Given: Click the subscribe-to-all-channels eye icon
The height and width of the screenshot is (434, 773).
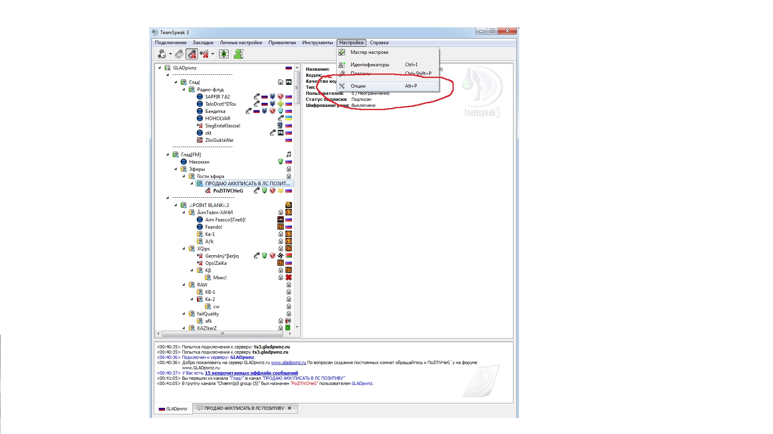Looking at the screenshot, I should pyautogui.click(x=224, y=54).
